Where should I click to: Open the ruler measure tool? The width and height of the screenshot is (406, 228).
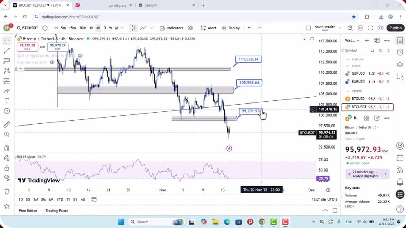[x=7, y=124]
